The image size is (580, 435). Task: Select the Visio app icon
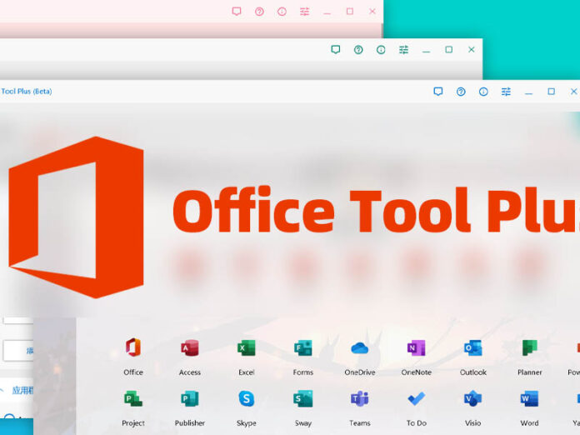472,398
